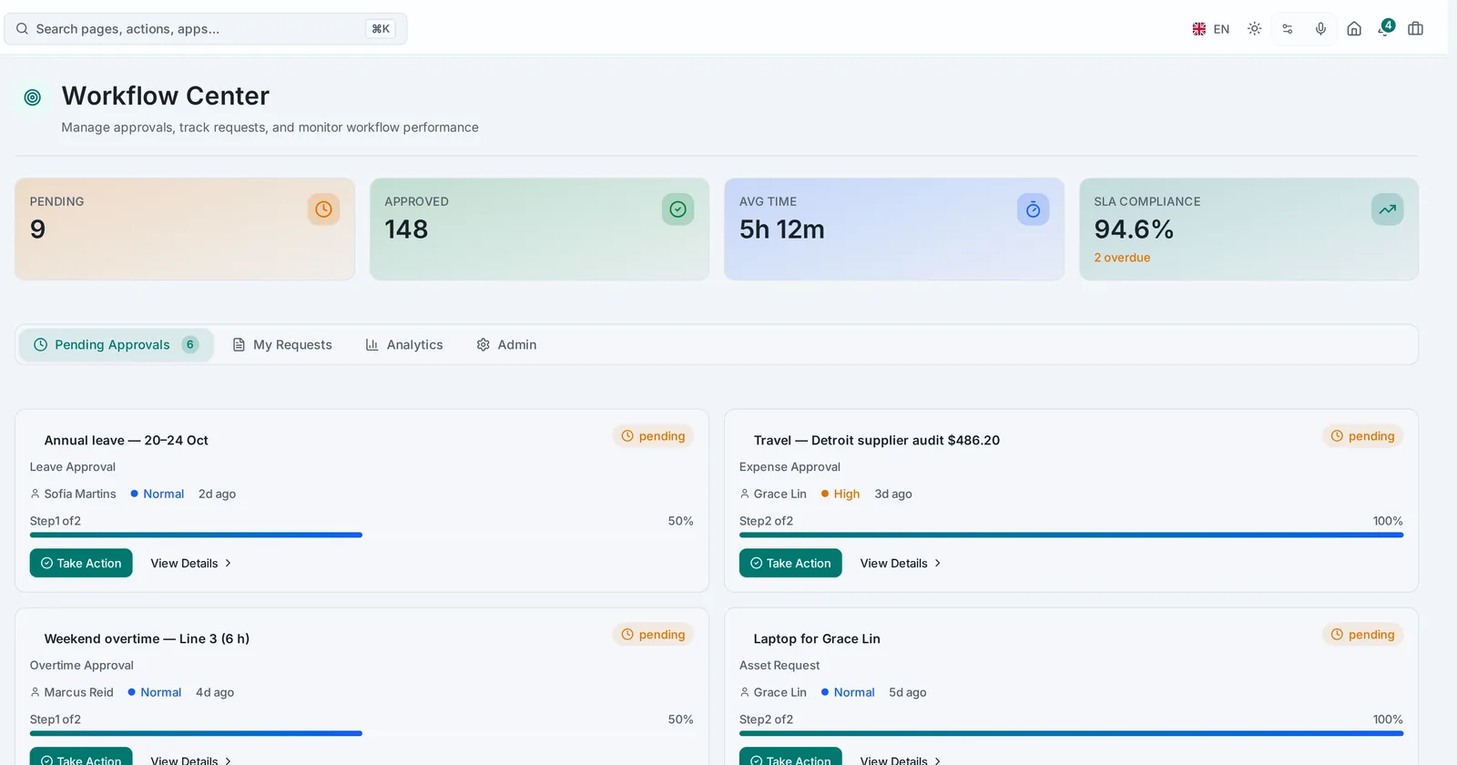The width and height of the screenshot is (1457, 765).
Task: Focus the Search pages, actions, apps field
Action: [x=206, y=29]
